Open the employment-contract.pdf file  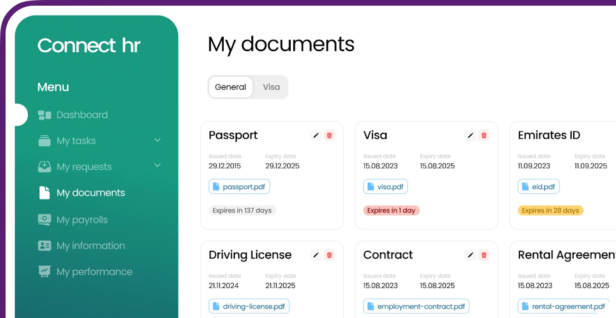pos(416,306)
